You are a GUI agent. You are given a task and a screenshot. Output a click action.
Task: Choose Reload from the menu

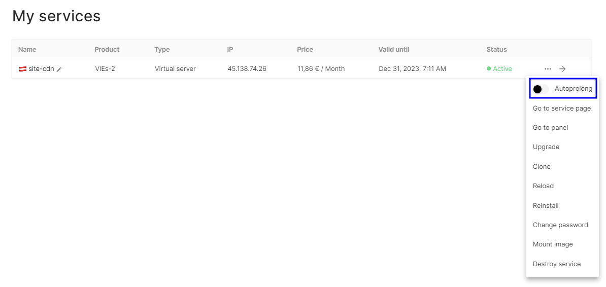[543, 186]
